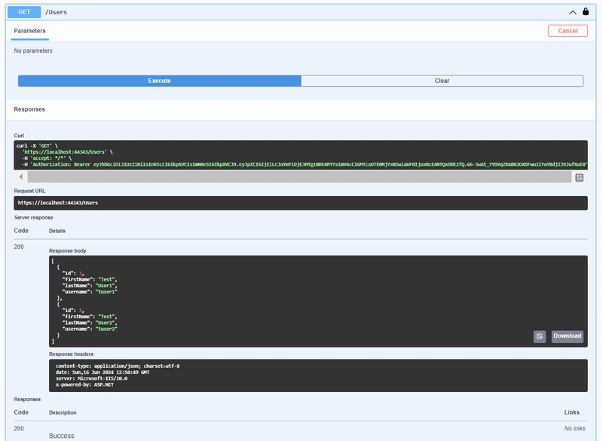The height and width of the screenshot is (441, 603).
Task: Click the Request URL code box
Action: pos(300,203)
